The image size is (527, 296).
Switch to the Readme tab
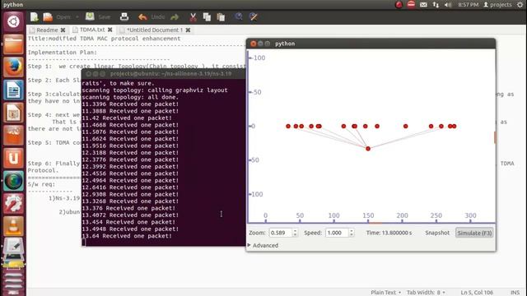tap(47, 30)
